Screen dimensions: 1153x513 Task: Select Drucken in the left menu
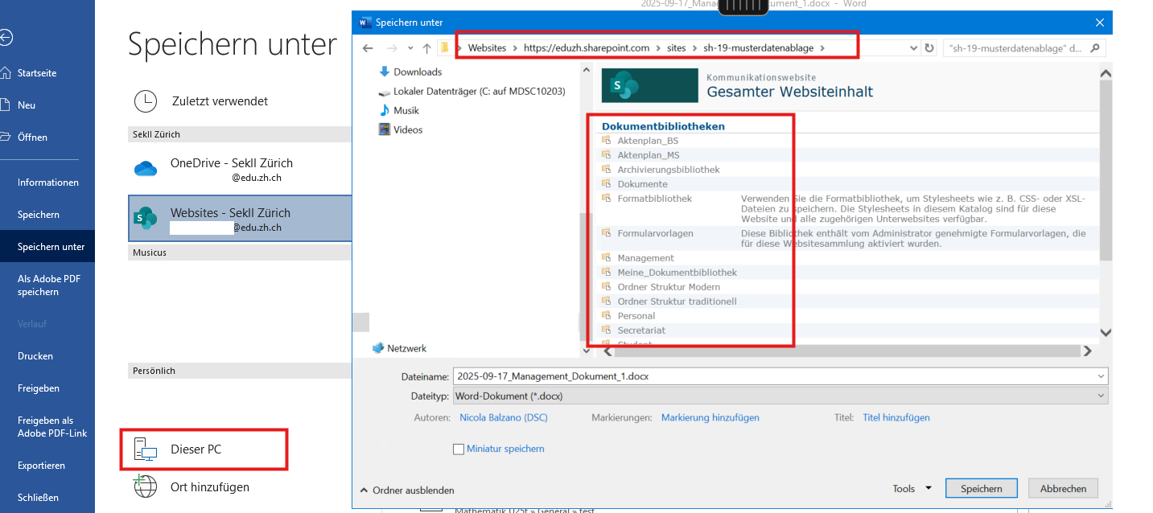tap(35, 356)
